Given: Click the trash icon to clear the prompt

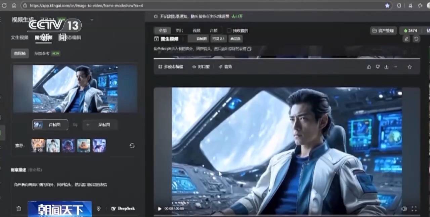Looking at the screenshot, I should pyautogui.click(x=19, y=209).
